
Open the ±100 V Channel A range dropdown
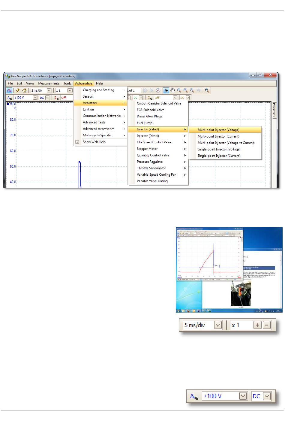point(35,98)
